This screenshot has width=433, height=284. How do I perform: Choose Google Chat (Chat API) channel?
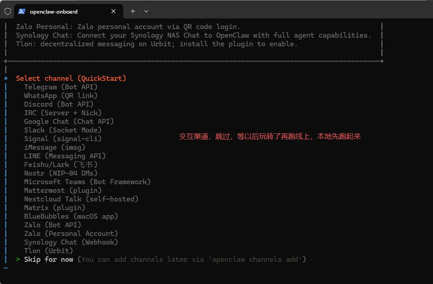pyautogui.click(x=69, y=121)
